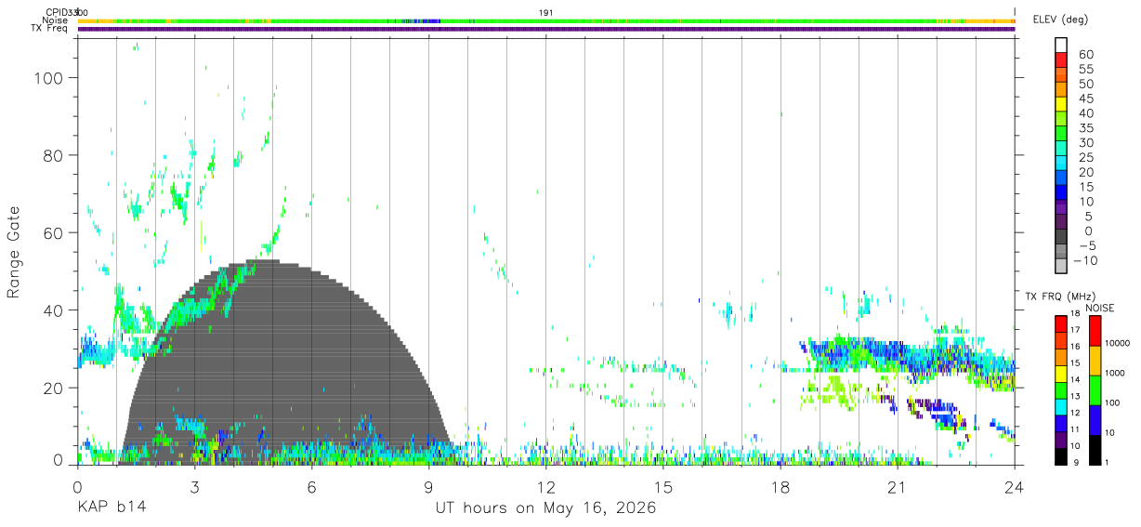Click the gray dome-shaped region in the plot
1141x527 pixels.
click(288, 362)
